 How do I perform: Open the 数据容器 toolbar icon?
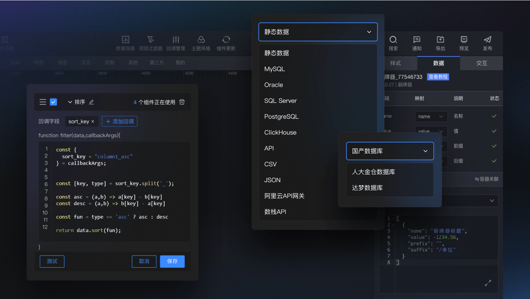coord(125,39)
